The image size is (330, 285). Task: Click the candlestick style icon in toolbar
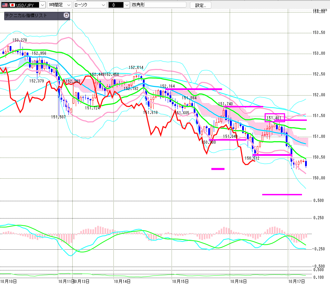(x=113, y=5)
